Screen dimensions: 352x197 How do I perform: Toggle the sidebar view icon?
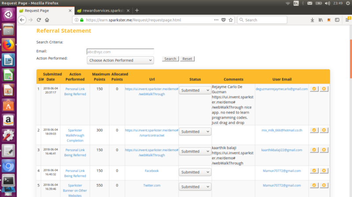coord(337,20)
